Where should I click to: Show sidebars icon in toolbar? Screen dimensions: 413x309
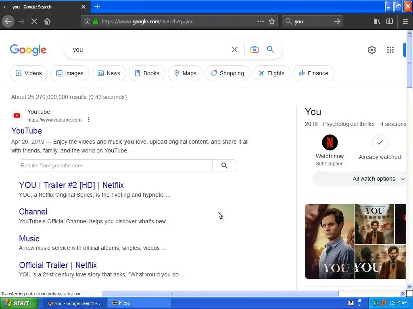click(x=390, y=21)
